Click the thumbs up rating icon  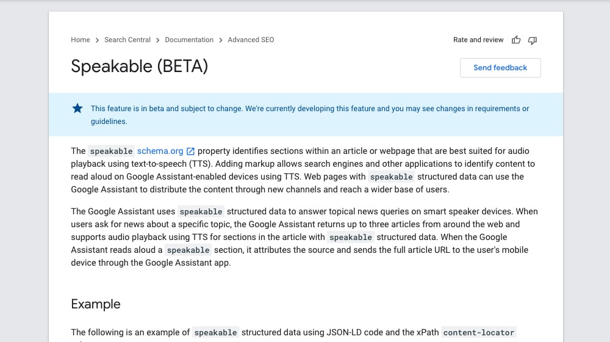(x=516, y=40)
